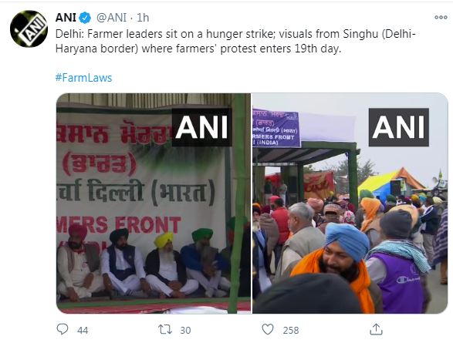Click the 30 retweets count
This screenshot has height=343, width=453.
[x=185, y=330]
